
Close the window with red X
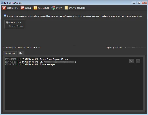(x=144, y=3)
